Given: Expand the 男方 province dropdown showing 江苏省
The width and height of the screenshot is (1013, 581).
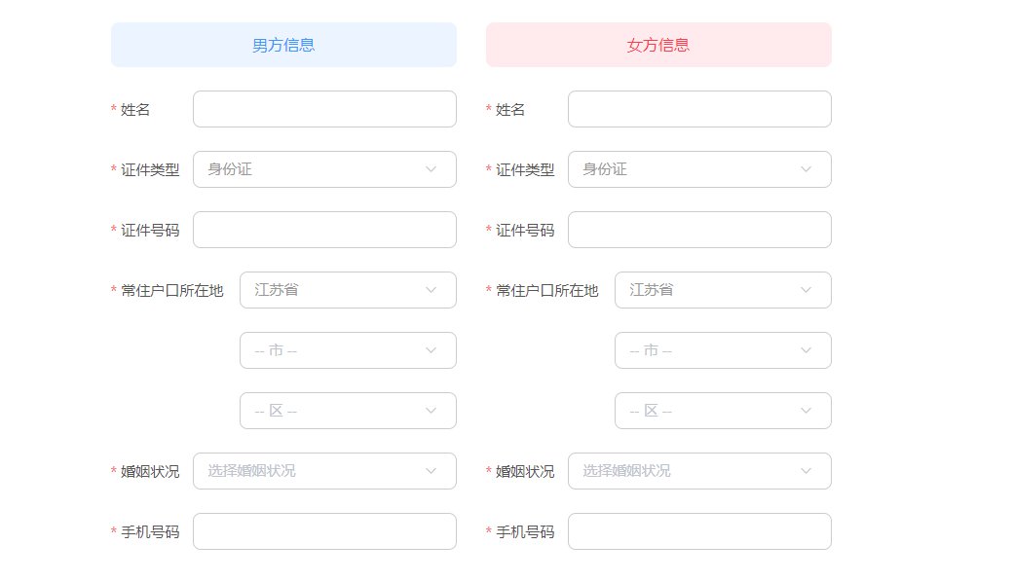Looking at the screenshot, I should pos(348,290).
